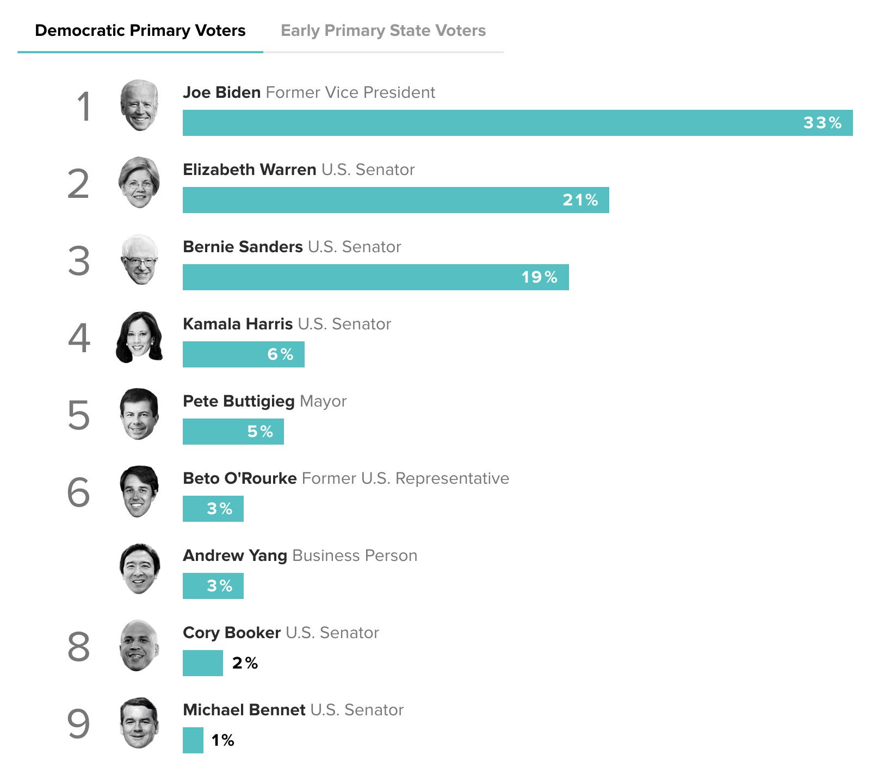Click Joe Biden's headshot photo
878x774 pixels.
pyautogui.click(x=139, y=105)
